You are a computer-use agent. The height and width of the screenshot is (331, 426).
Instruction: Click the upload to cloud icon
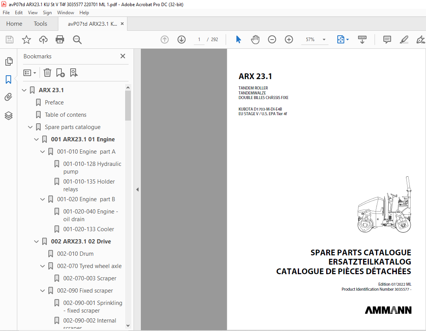43,40
